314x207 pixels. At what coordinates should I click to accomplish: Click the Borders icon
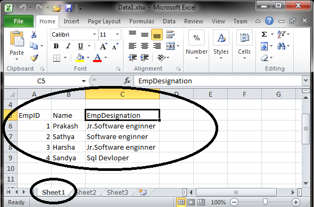[56, 58]
